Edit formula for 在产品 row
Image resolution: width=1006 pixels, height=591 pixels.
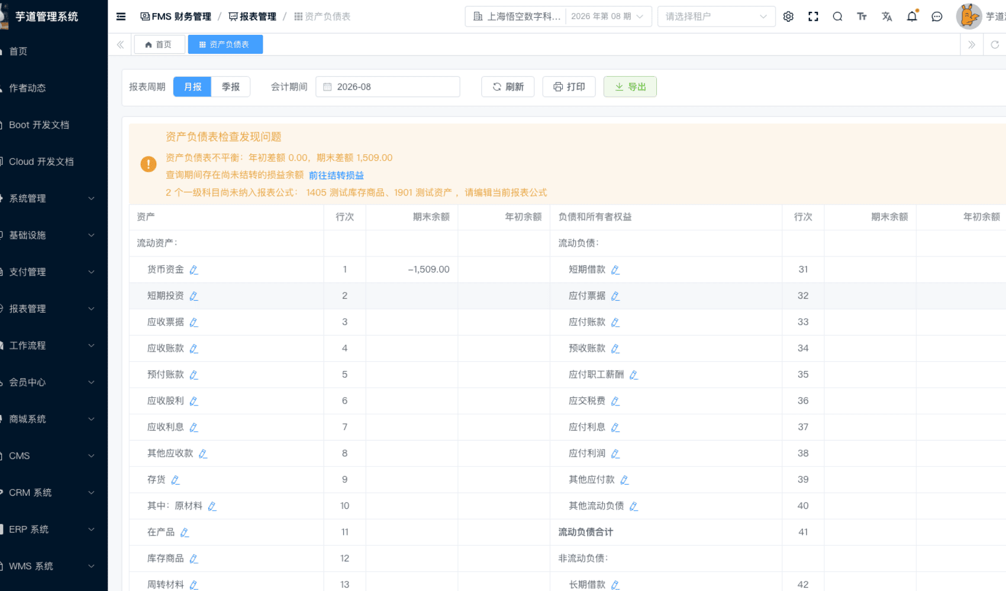pyautogui.click(x=185, y=532)
